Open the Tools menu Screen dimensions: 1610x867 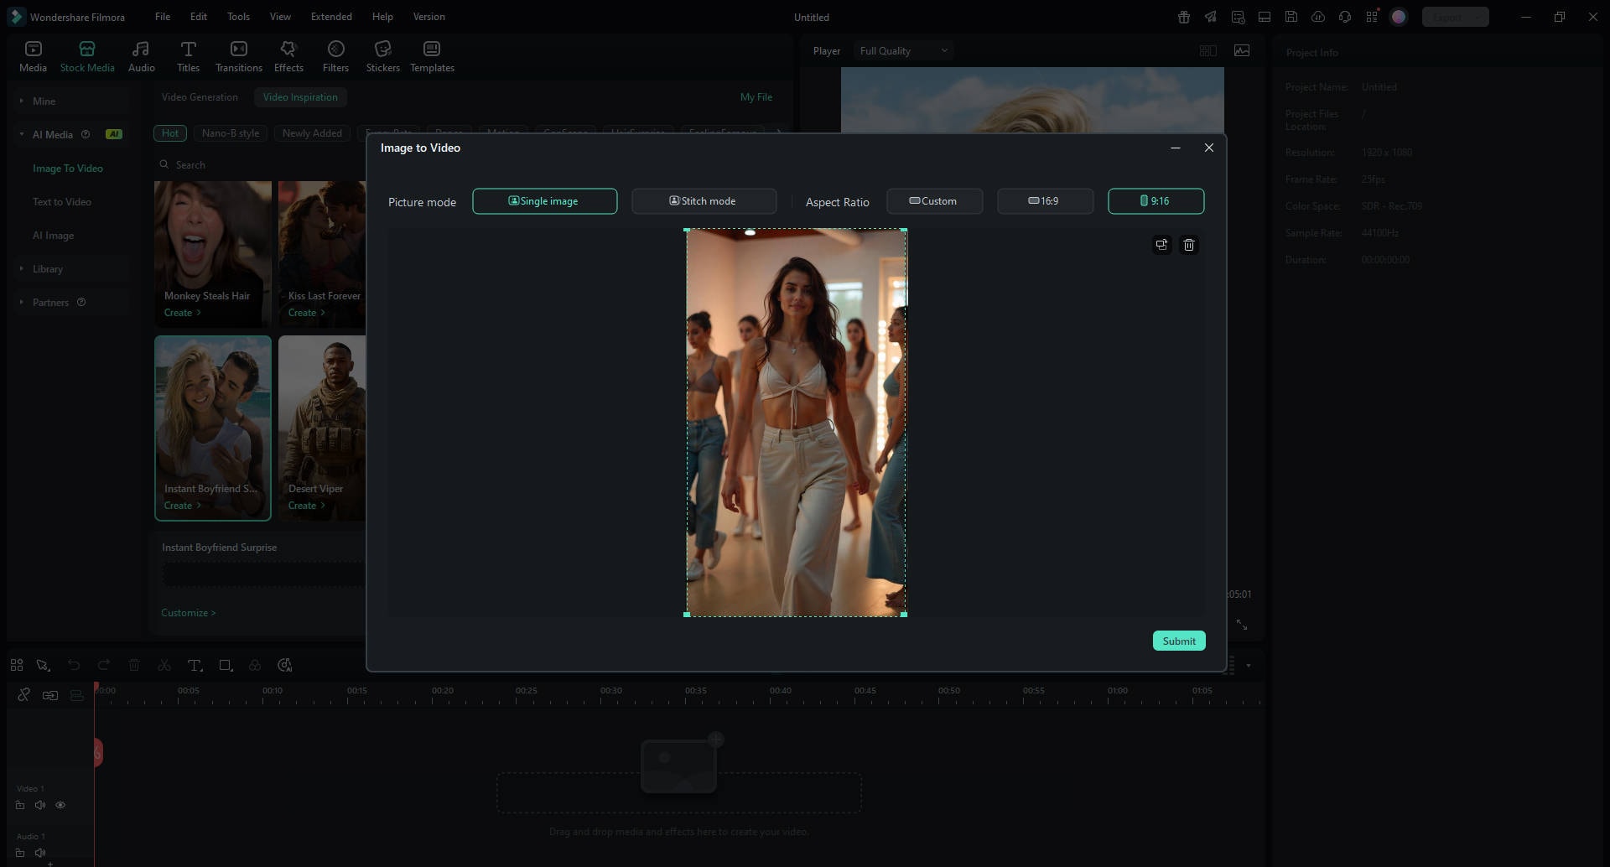point(238,17)
